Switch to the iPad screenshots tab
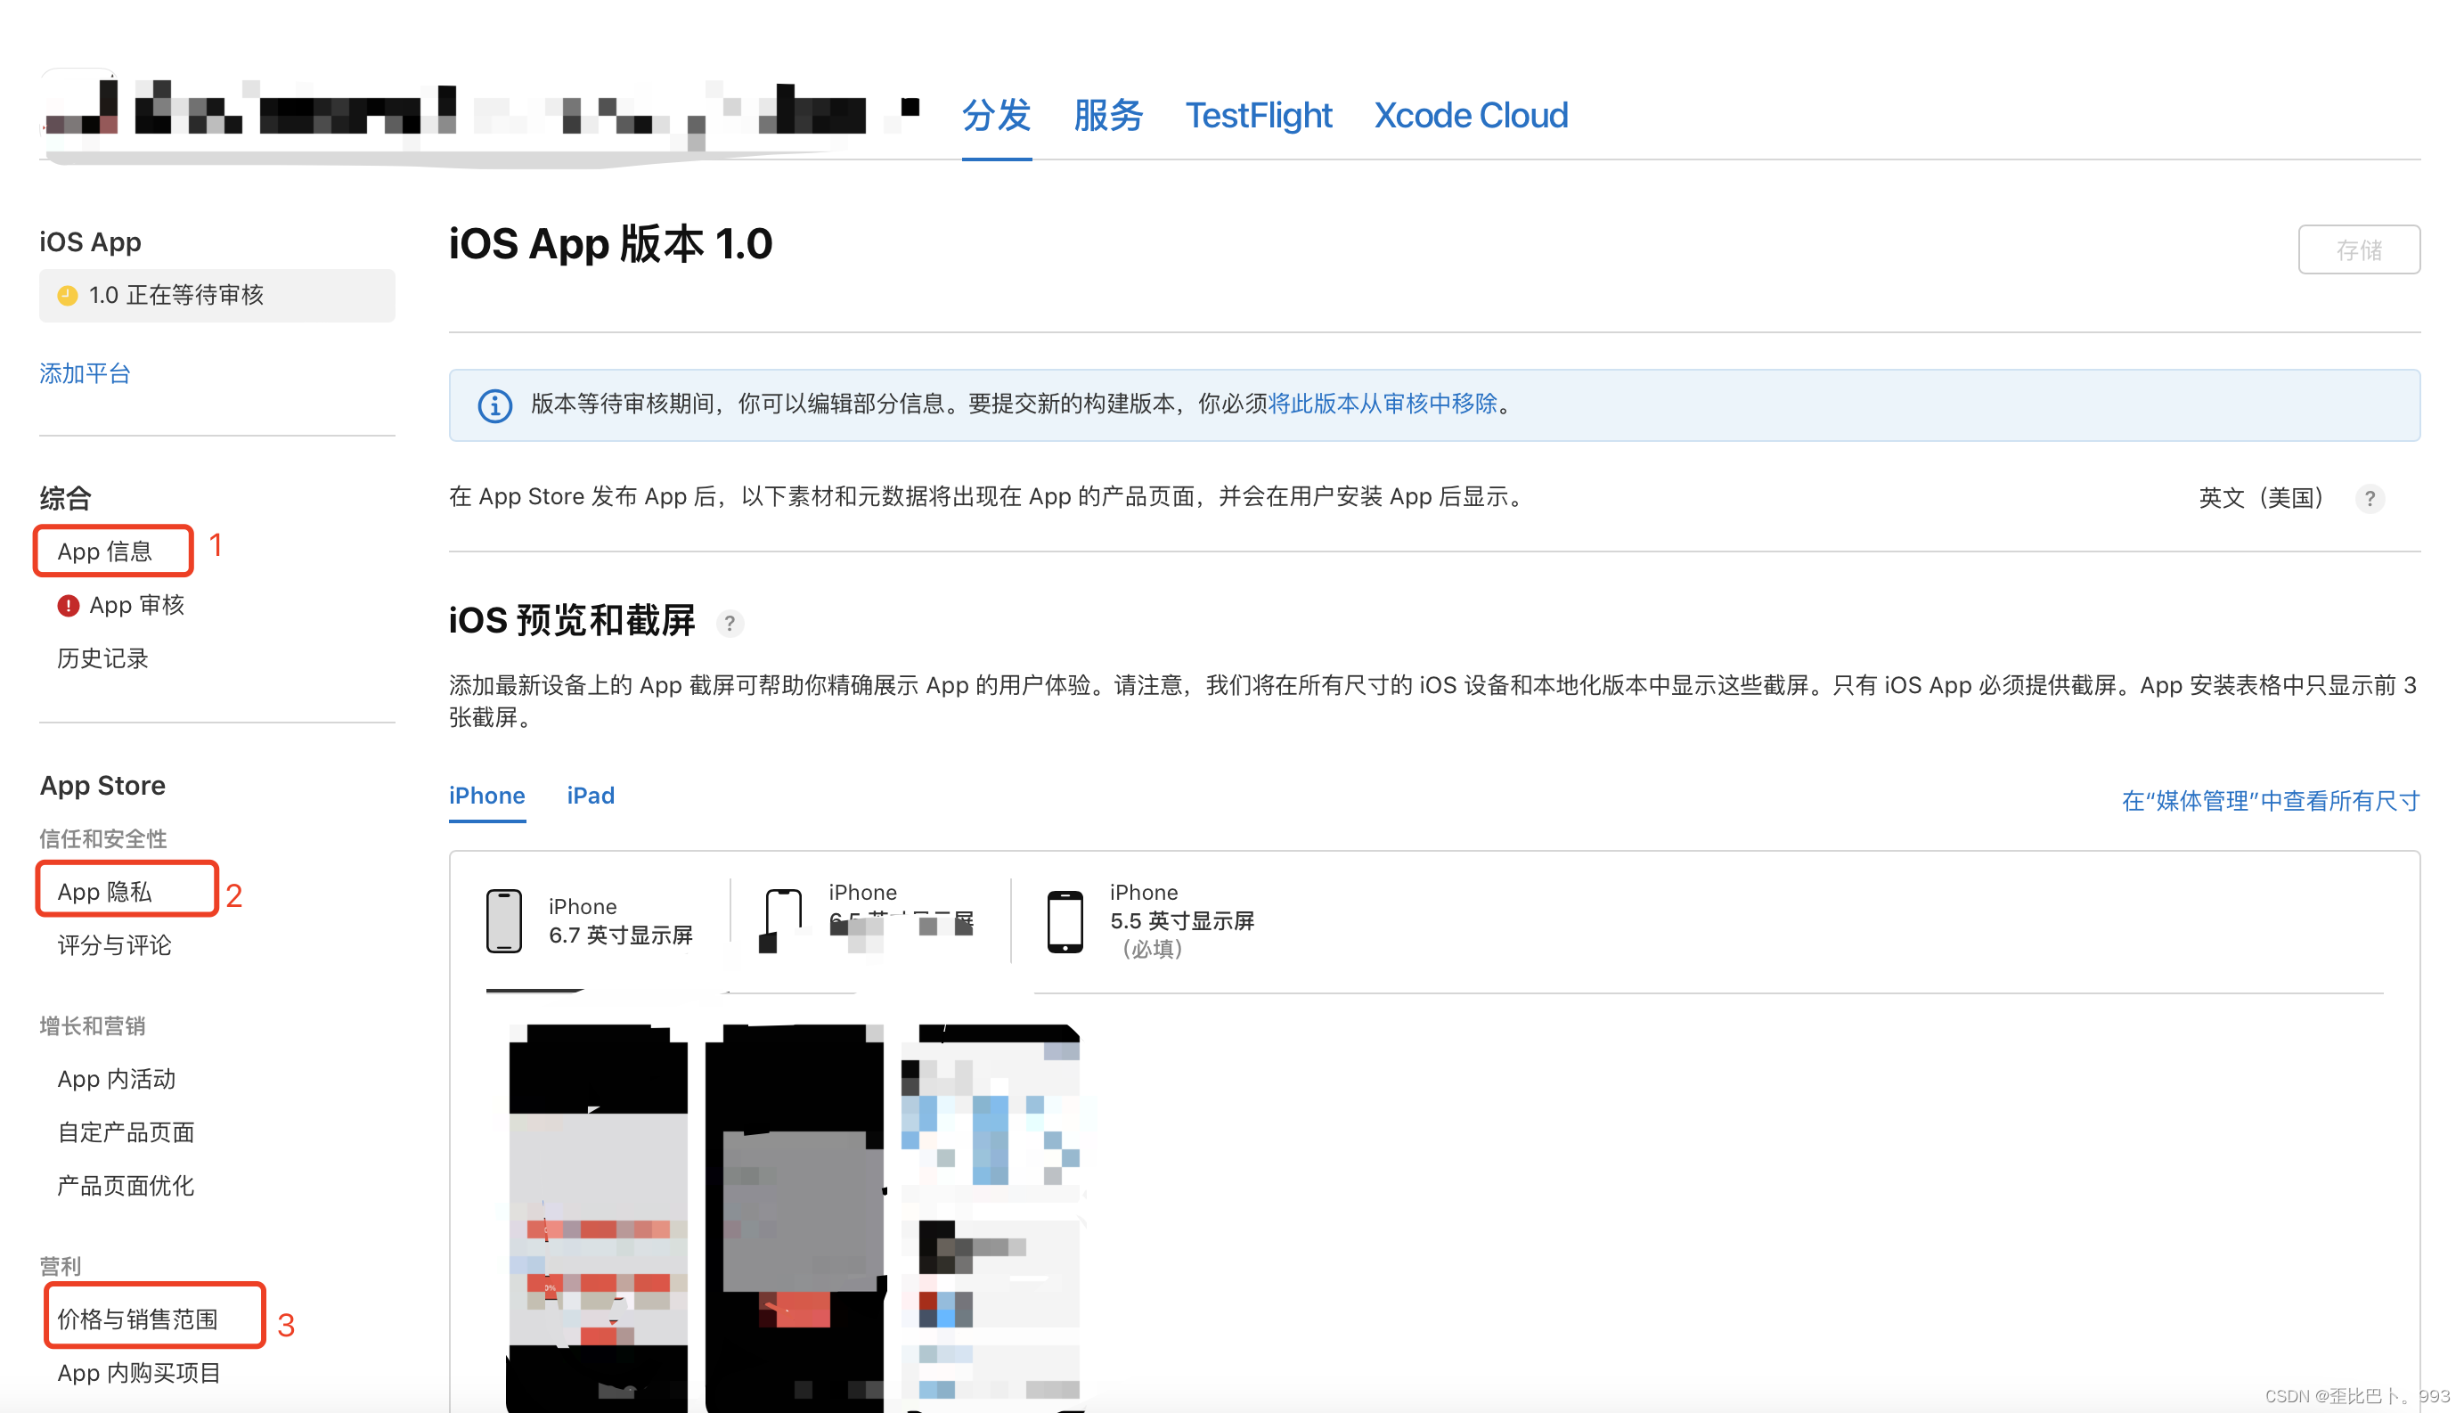Screen dimensions: 2464x1413 pyautogui.click(x=590, y=796)
